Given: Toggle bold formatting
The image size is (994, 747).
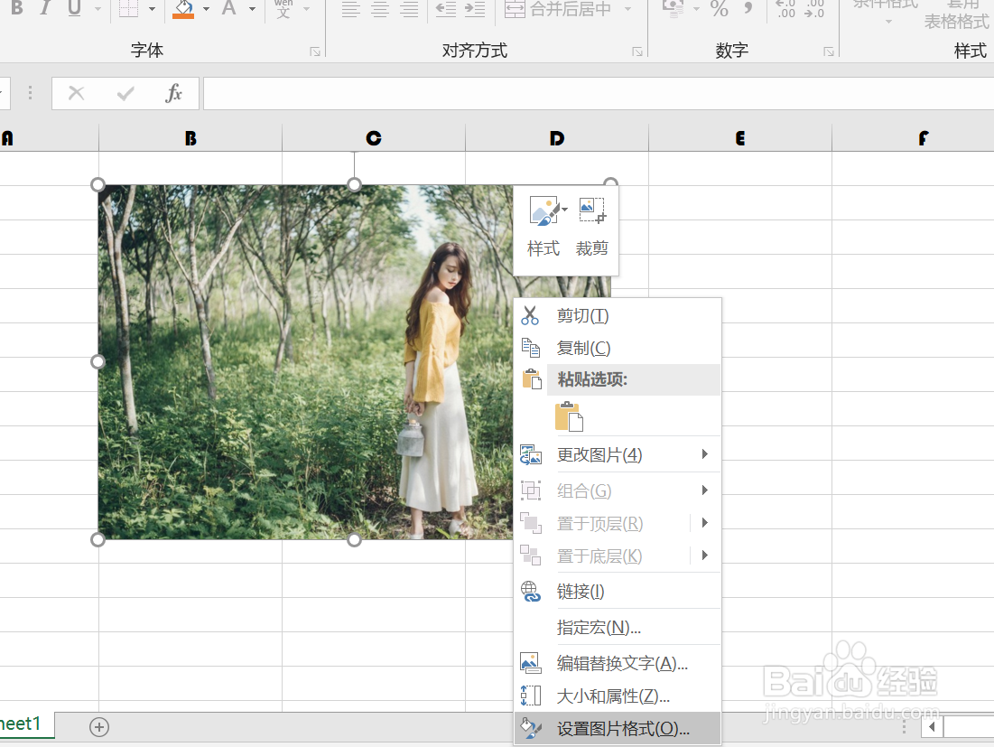Looking at the screenshot, I should coord(17,8).
